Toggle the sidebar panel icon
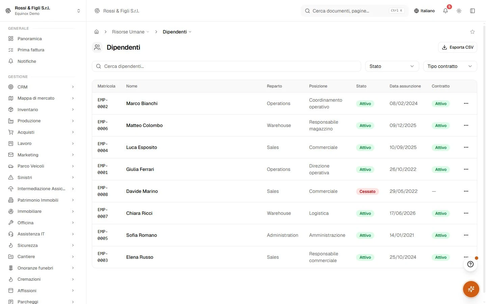Screen dimensions: 486x304 click(x=473, y=11)
